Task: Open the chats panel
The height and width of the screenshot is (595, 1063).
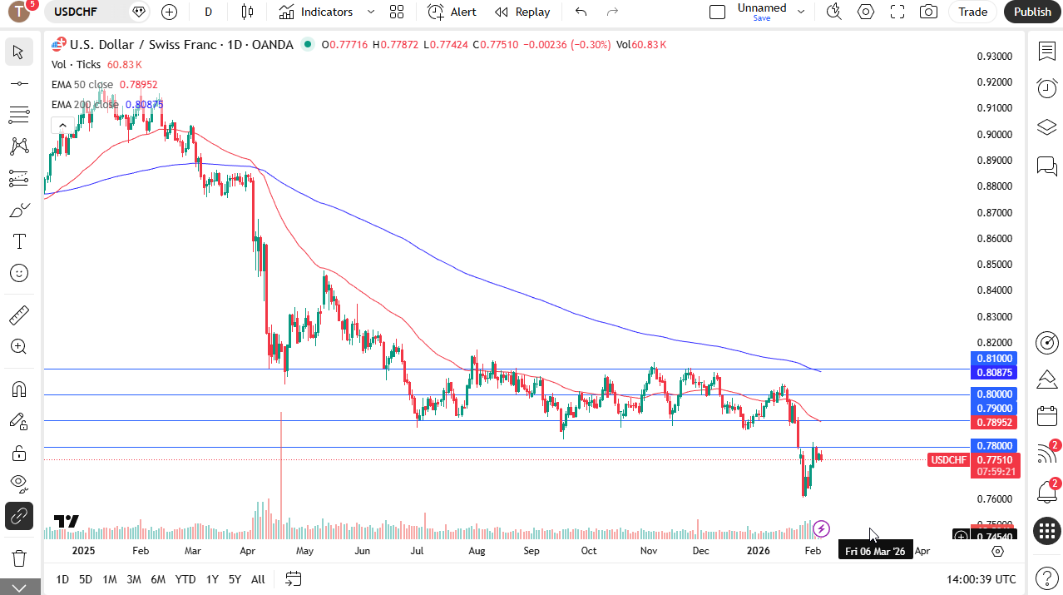Action: pos(1046,166)
